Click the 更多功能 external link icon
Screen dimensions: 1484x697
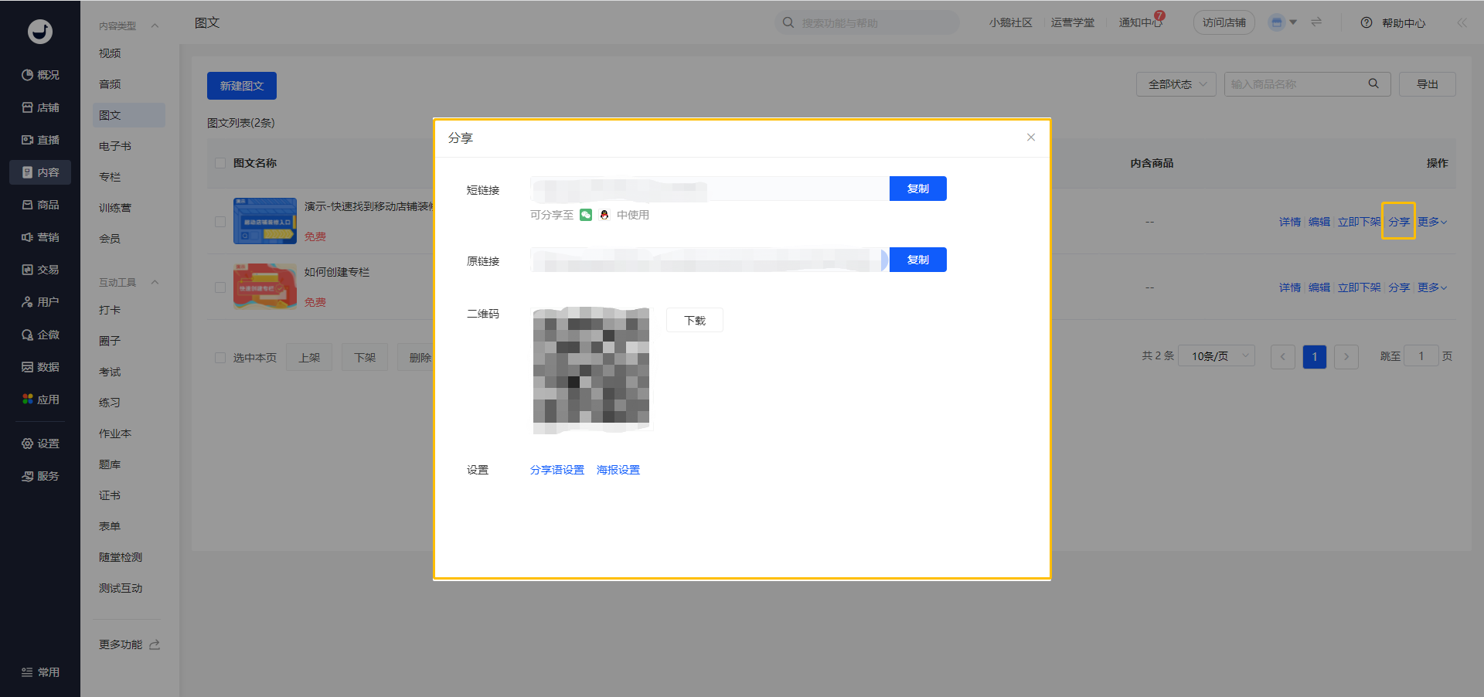[155, 644]
